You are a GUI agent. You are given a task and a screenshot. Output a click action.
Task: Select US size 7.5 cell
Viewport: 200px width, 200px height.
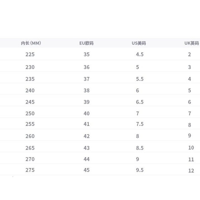click(x=140, y=124)
